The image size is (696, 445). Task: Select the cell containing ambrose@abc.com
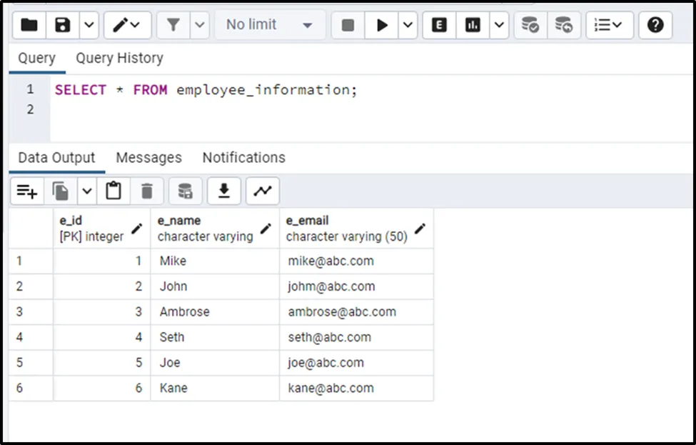point(342,311)
